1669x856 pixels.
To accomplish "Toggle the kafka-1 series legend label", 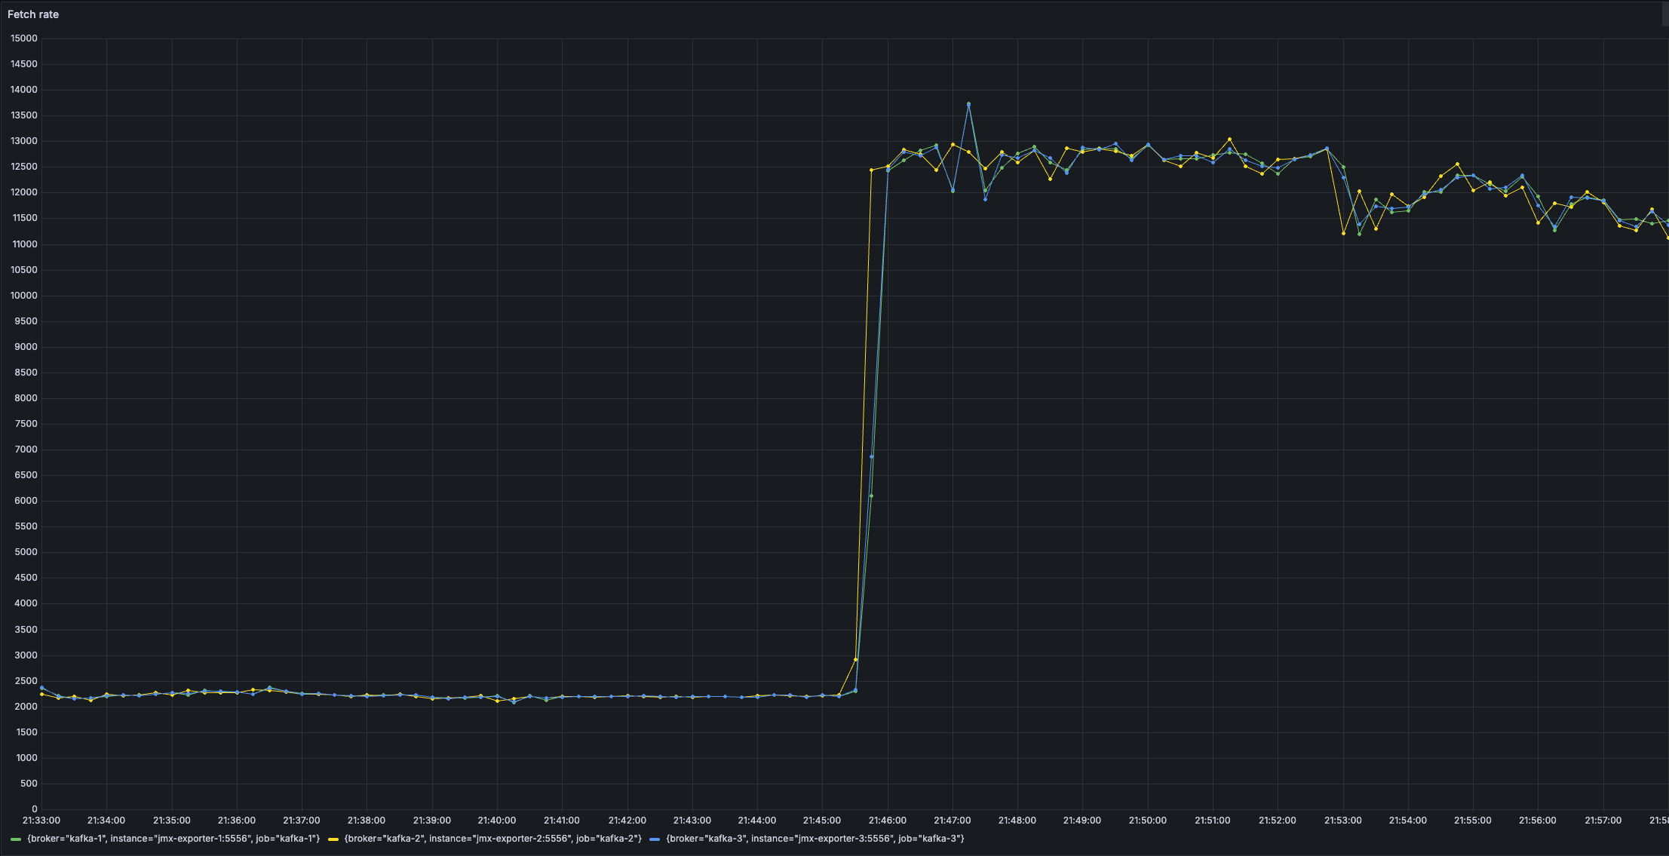I will 173,839.
